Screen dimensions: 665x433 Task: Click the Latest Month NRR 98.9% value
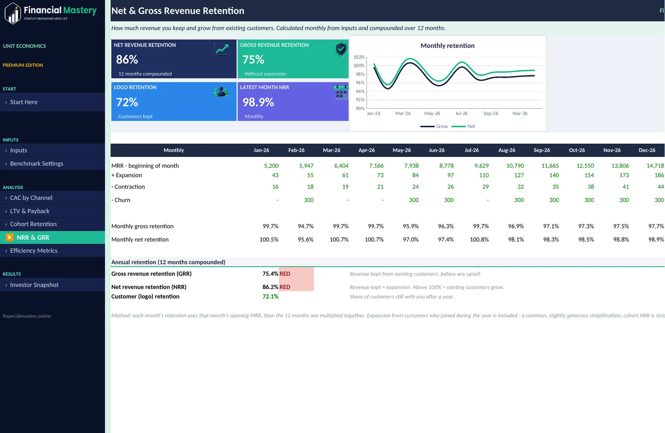coord(258,102)
